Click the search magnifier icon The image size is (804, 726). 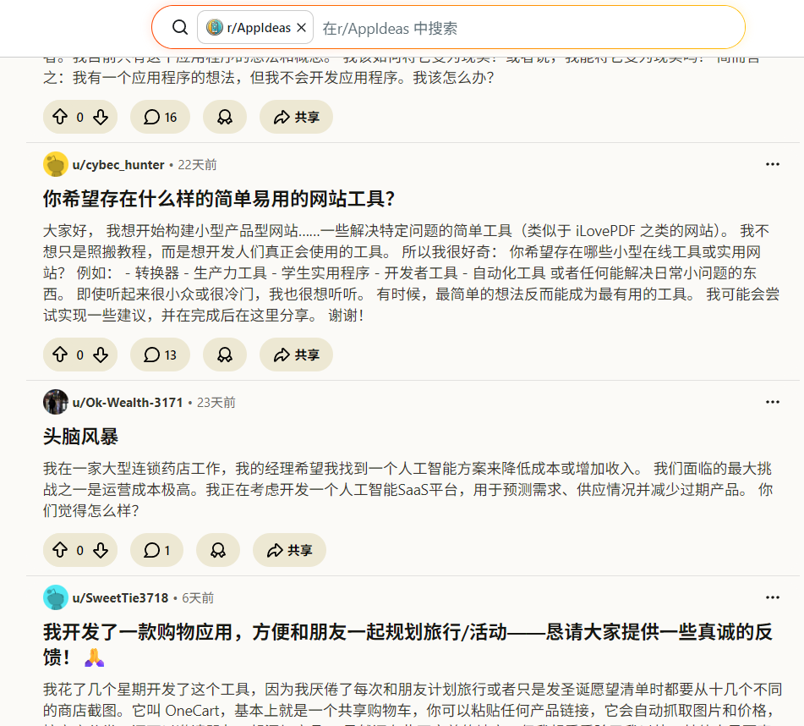pyautogui.click(x=179, y=27)
